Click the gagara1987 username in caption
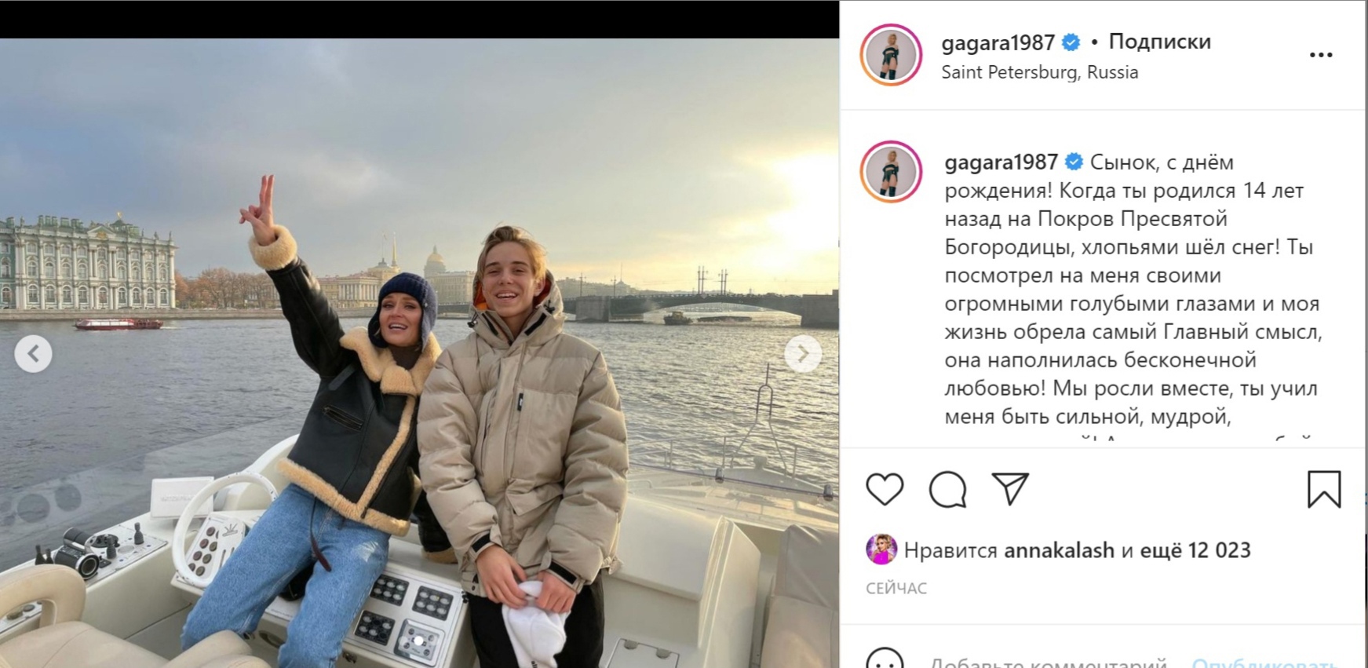Viewport: 1368px width, 668px height. [x=1001, y=162]
